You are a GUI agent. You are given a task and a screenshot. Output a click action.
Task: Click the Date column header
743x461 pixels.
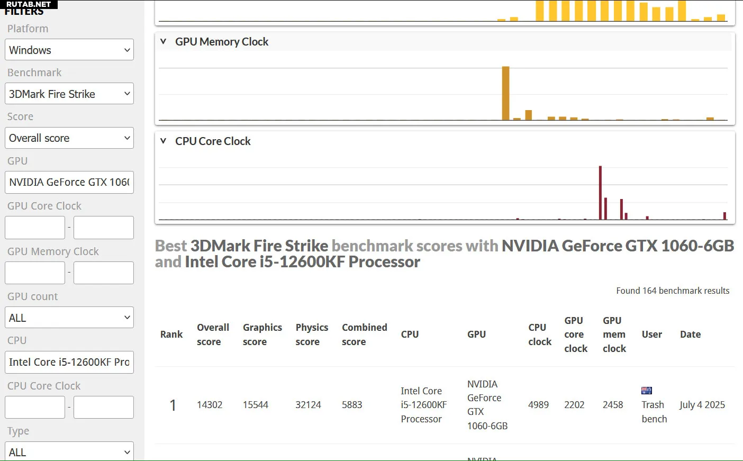690,335
